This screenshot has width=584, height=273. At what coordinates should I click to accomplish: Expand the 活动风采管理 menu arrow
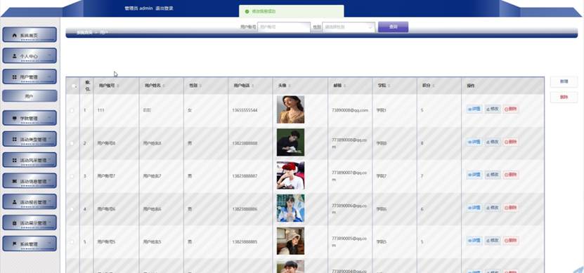tap(49, 159)
